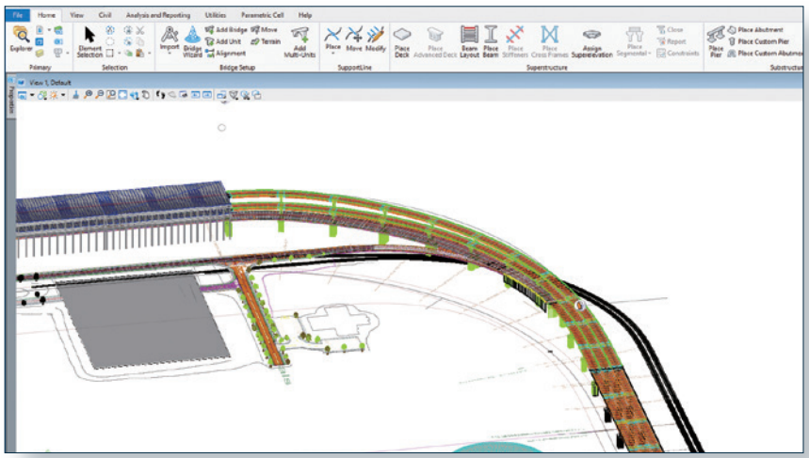Click the Rotate View icon
Screen dimensions: 809x458
coord(134,95)
